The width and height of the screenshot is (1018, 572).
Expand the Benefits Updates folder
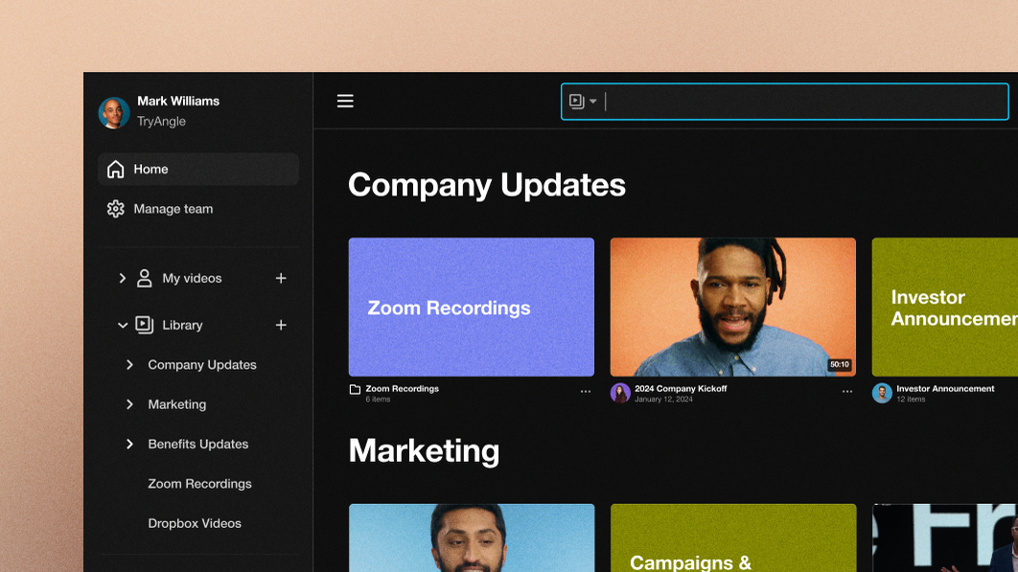click(129, 445)
